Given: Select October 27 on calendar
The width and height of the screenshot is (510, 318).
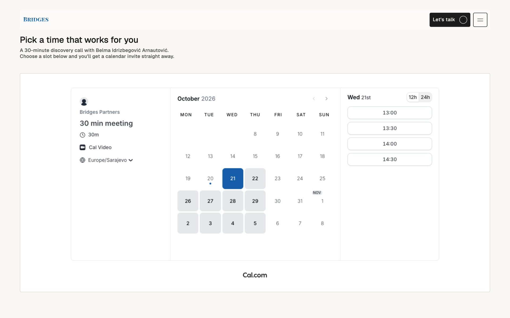Looking at the screenshot, I should click(210, 201).
